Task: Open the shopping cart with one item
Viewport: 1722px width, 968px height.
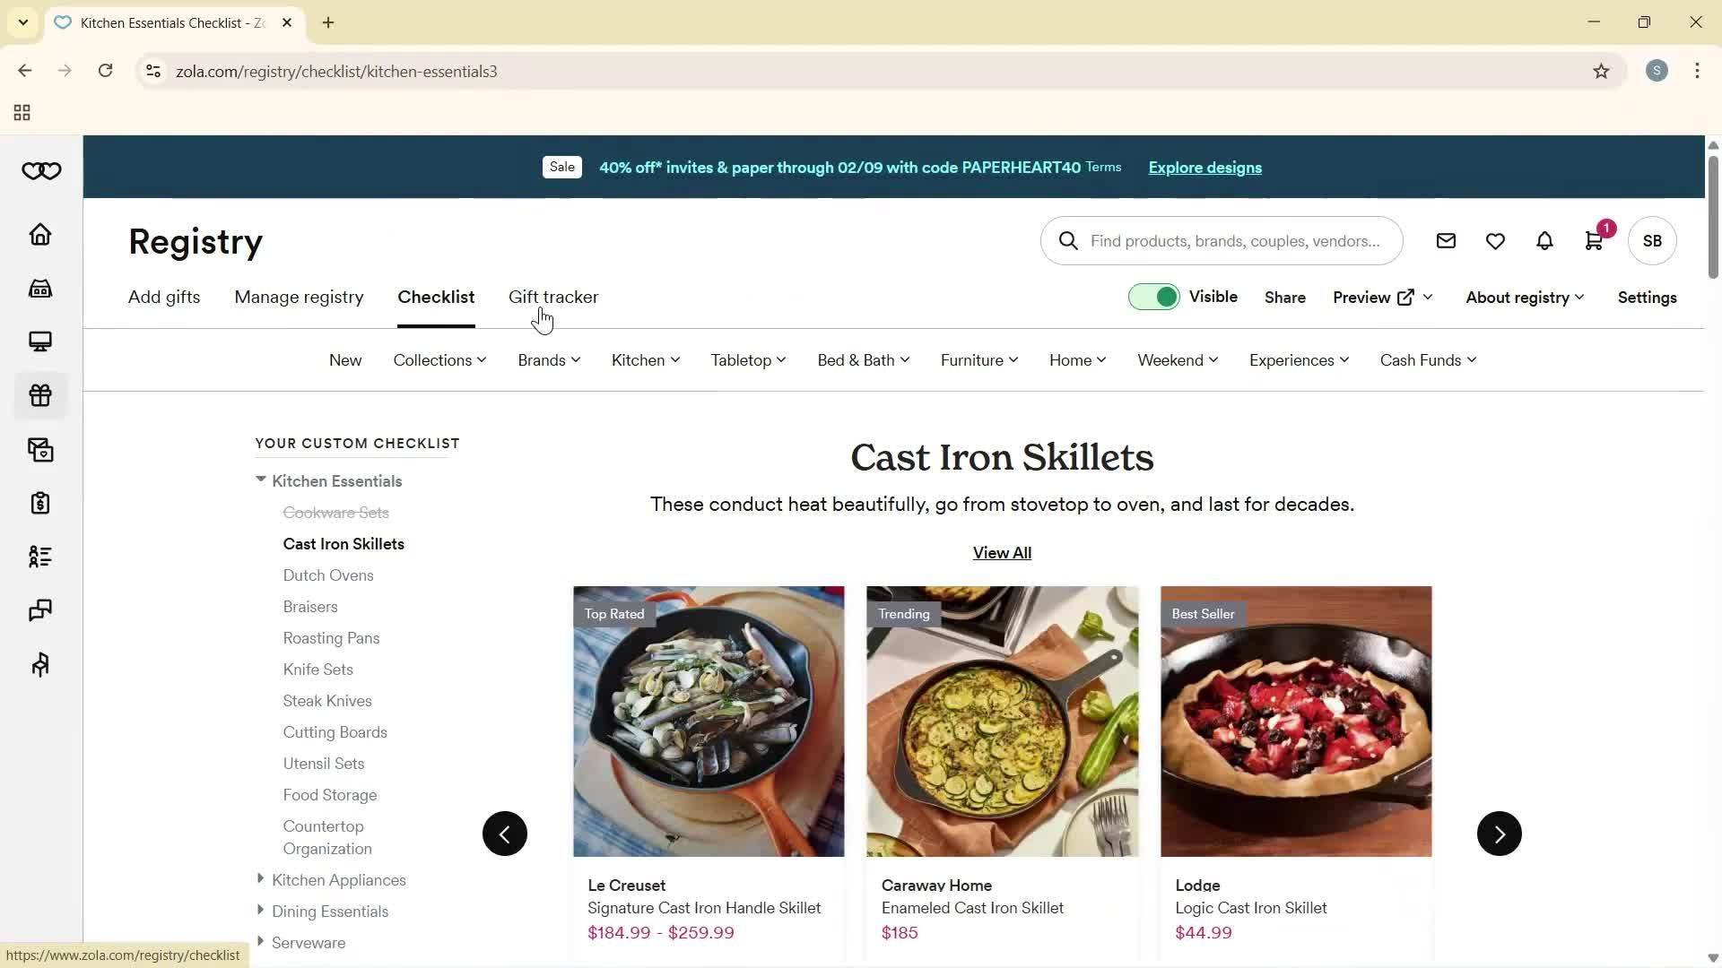Action: click(1594, 240)
